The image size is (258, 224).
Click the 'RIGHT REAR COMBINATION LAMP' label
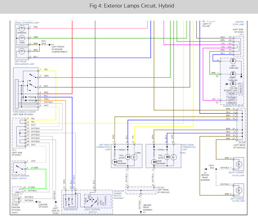[188, 147]
